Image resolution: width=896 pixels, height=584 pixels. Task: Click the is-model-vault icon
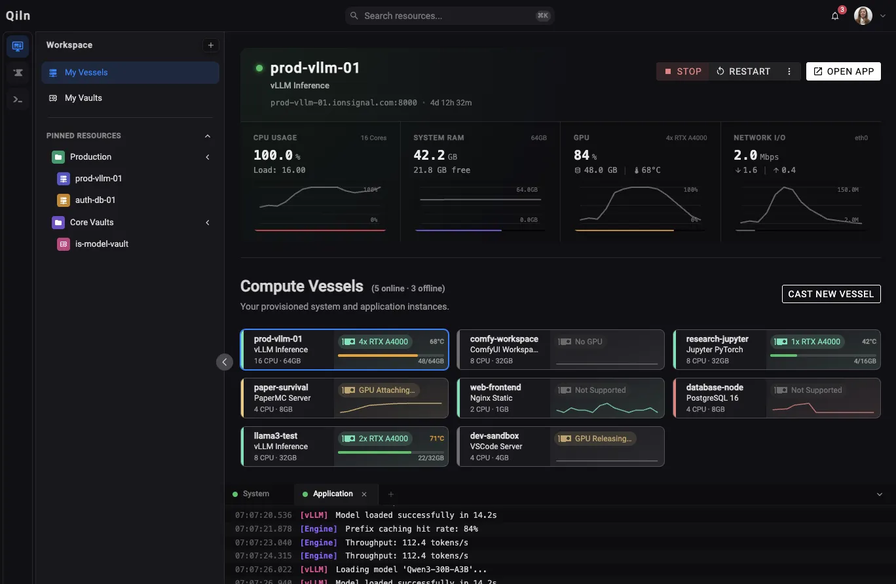(x=64, y=244)
